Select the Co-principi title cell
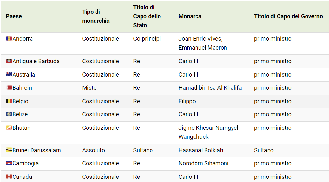The image size is (329, 182). click(147, 39)
